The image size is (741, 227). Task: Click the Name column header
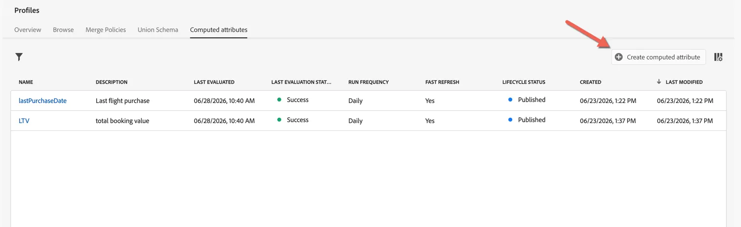click(26, 82)
